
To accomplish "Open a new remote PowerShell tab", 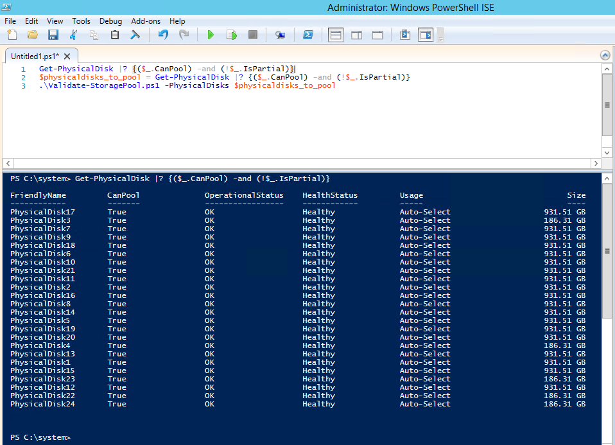I will (x=280, y=35).
